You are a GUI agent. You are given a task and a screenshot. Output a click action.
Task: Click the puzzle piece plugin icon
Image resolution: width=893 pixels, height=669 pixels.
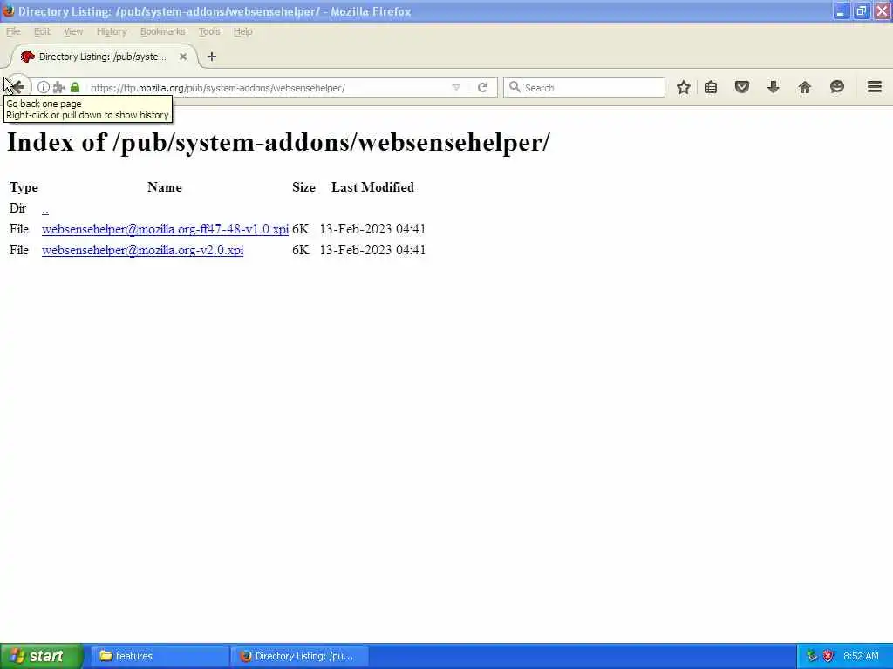click(x=58, y=87)
